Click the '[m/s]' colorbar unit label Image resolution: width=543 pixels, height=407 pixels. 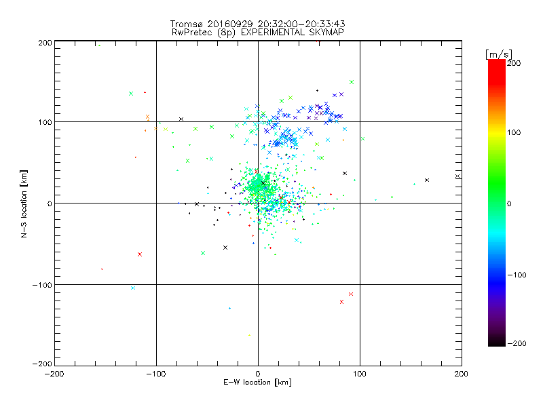499,54
